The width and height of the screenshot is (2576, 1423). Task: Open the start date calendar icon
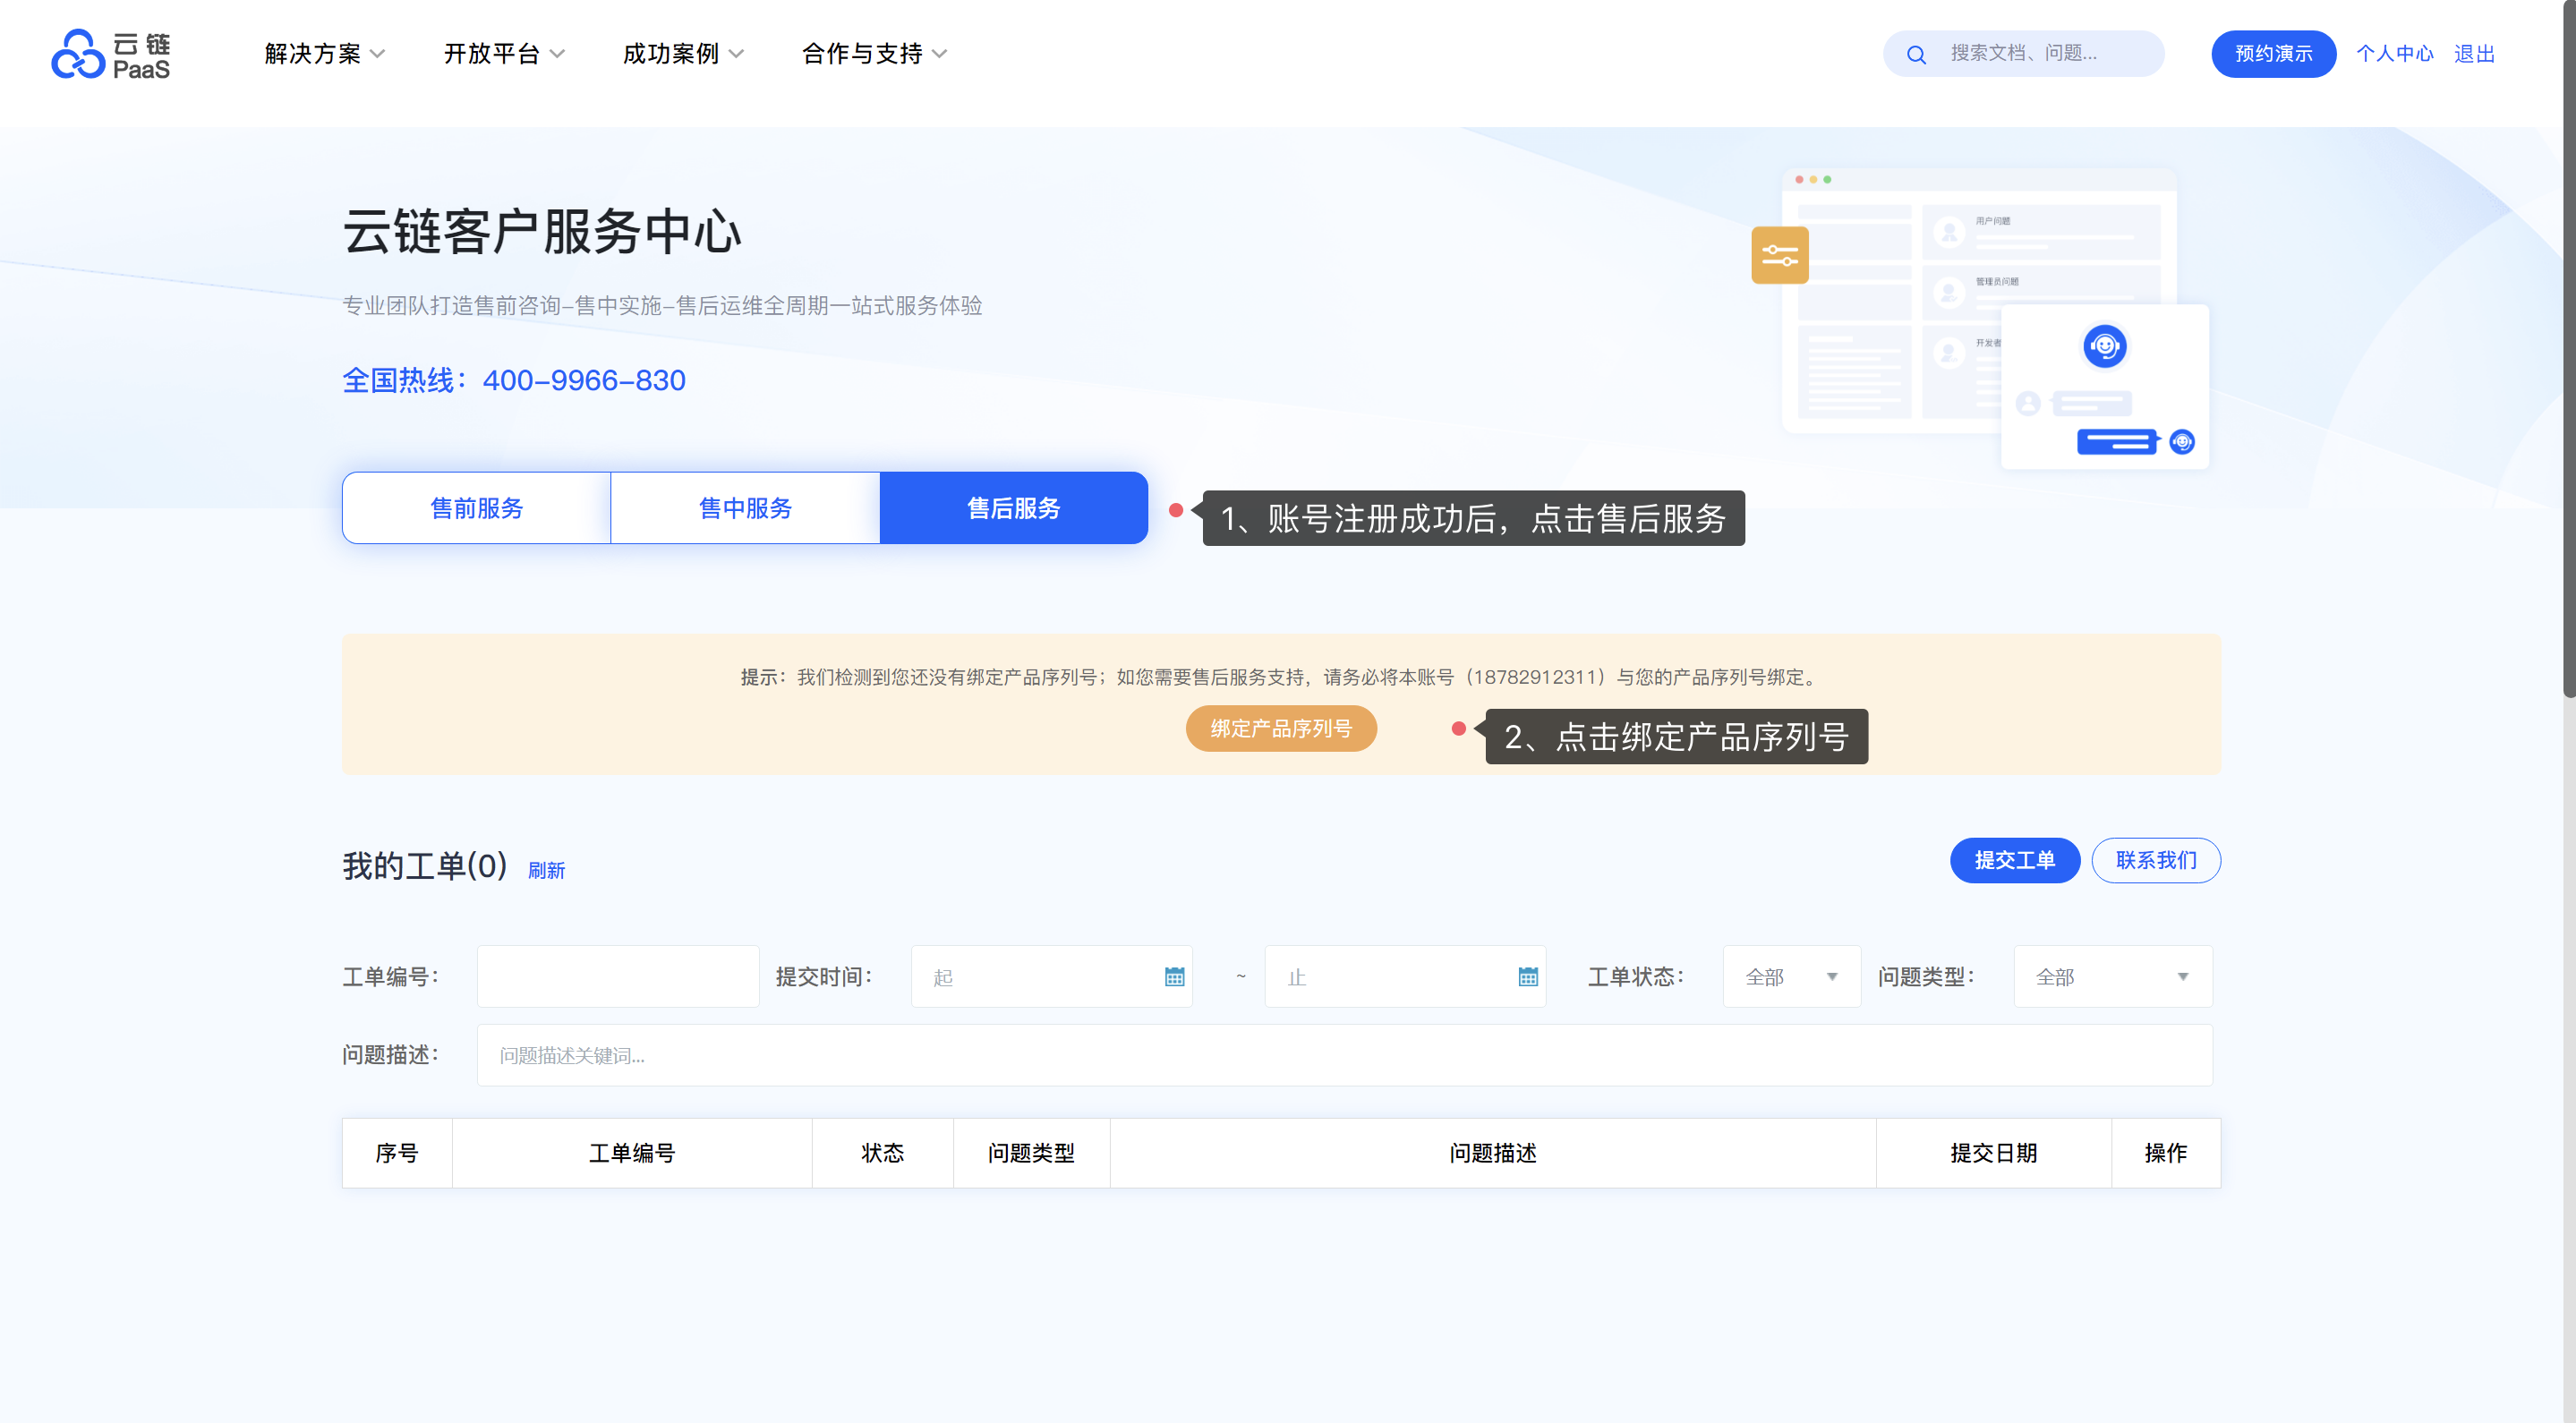click(1174, 977)
